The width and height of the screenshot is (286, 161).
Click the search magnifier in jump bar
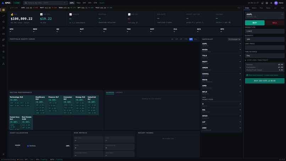pyautogui.click(x=26, y=3)
